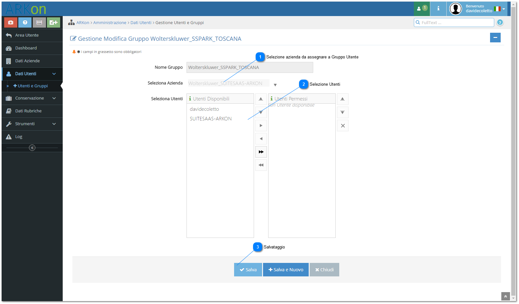
Task: Click the page vertical scrollbar
Action: click(514, 152)
